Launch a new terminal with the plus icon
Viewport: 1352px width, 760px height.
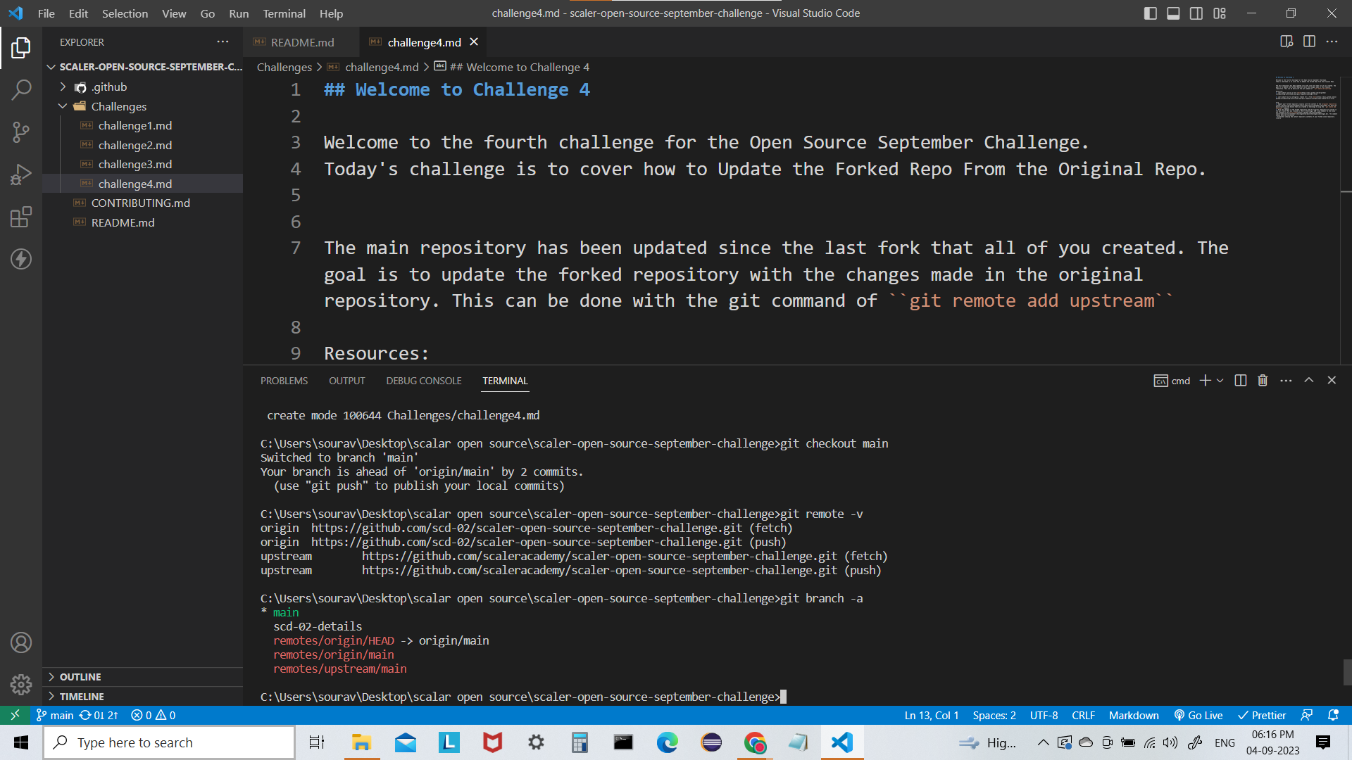point(1206,380)
